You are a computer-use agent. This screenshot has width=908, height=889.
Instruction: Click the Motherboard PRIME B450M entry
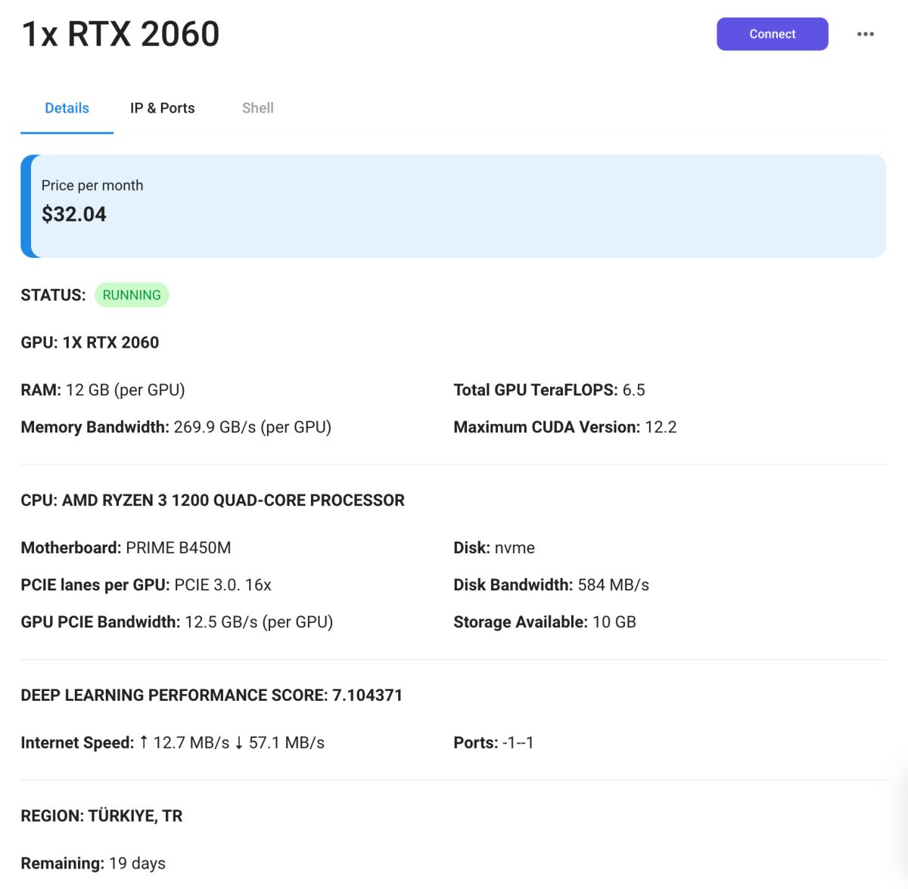point(126,548)
